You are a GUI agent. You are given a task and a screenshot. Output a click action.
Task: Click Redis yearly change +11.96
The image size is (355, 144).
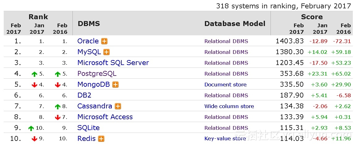pos(341,138)
